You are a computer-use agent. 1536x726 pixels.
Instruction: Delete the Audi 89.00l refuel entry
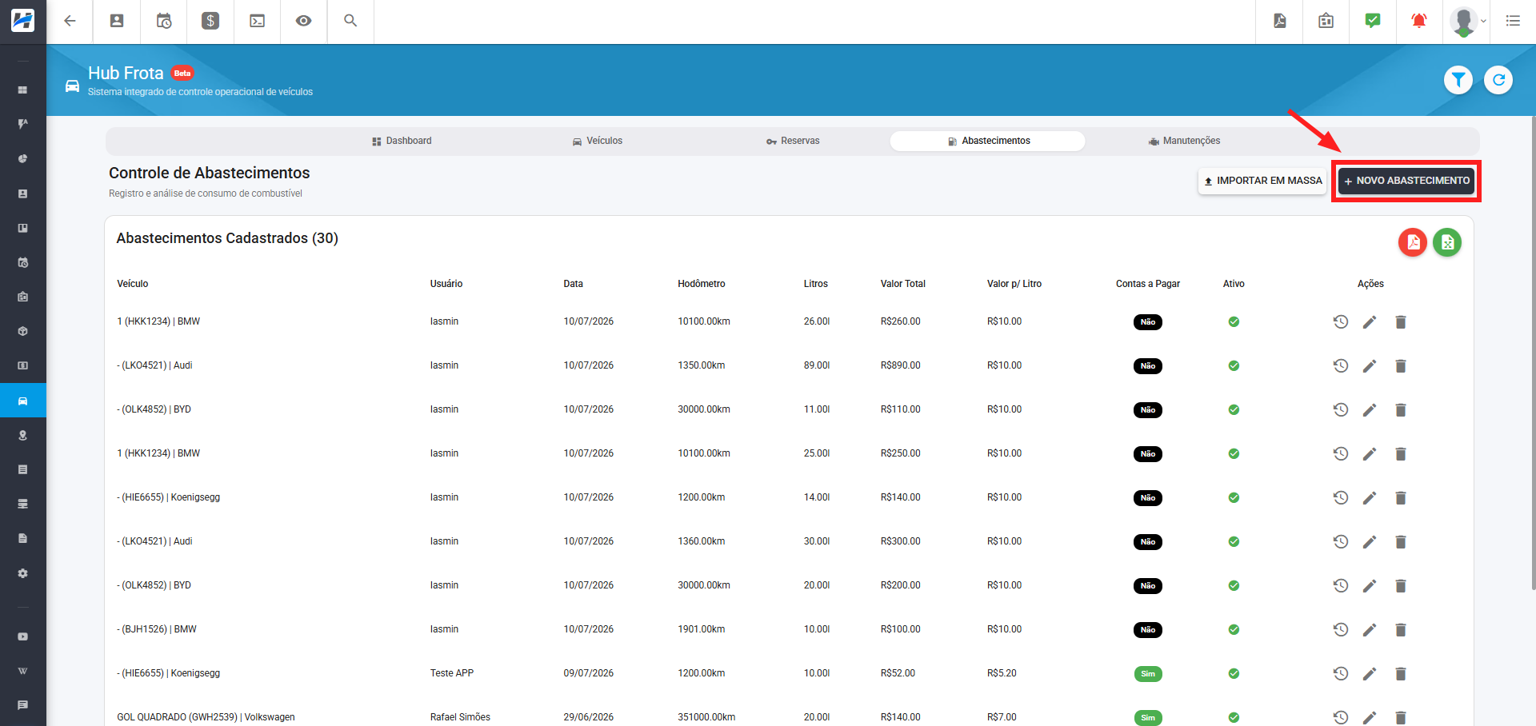(1401, 366)
